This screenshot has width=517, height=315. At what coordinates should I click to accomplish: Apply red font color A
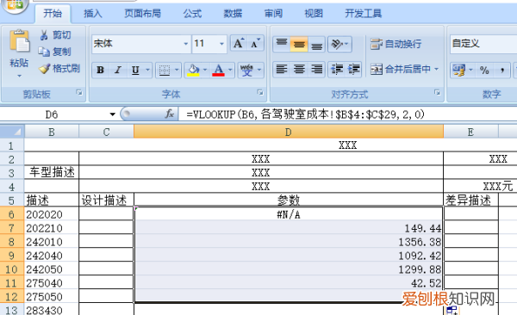click(x=218, y=70)
